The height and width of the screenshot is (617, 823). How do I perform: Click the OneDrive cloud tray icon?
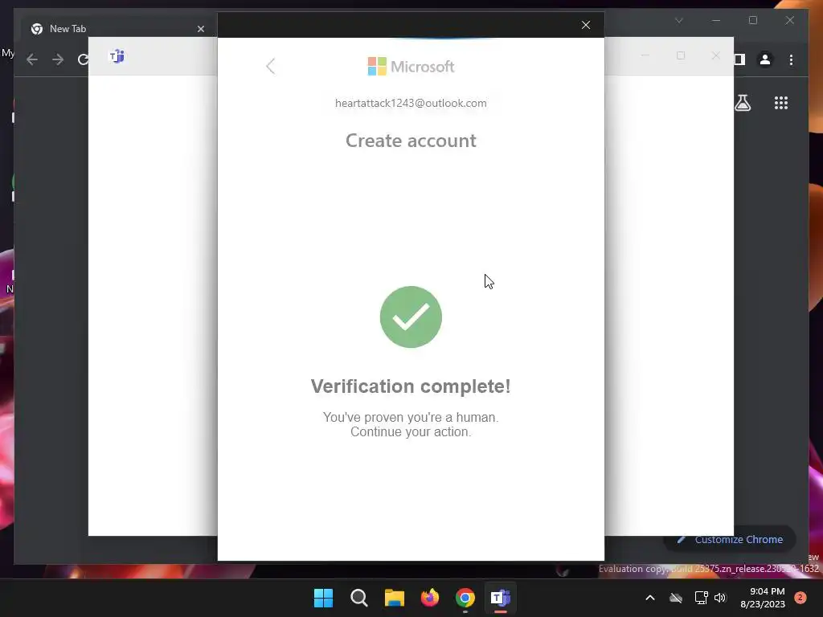[676, 598]
